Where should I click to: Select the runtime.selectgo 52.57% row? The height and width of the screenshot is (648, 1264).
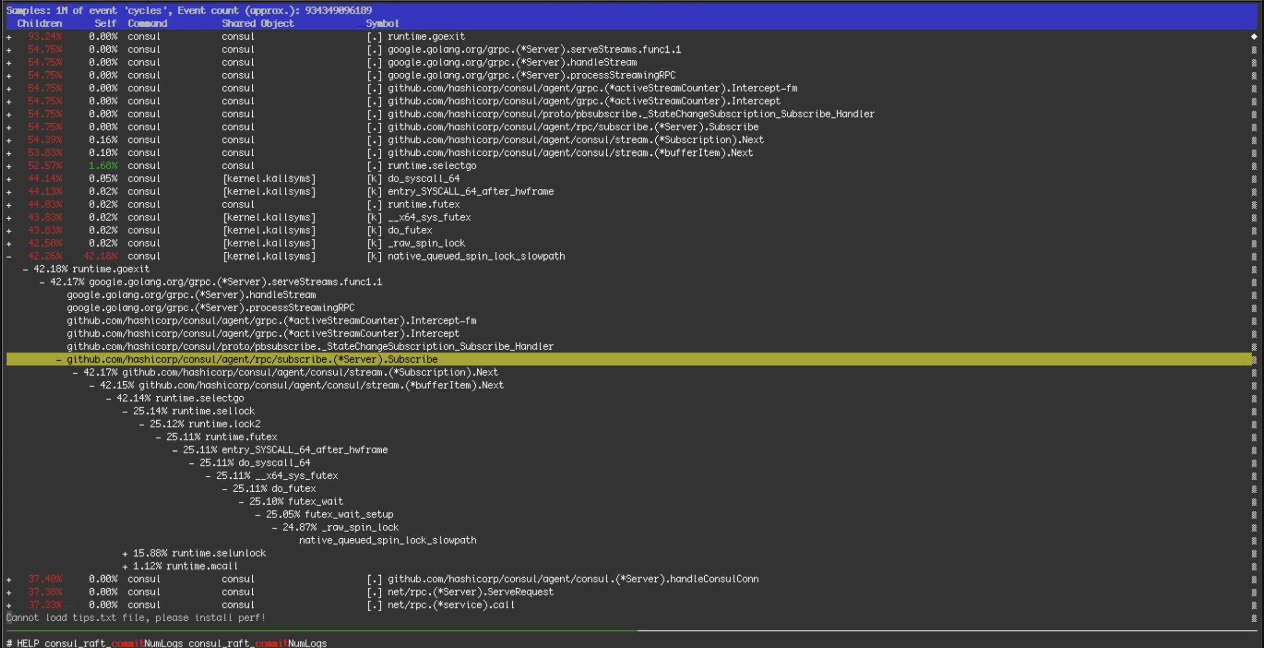(x=431, y=166)
